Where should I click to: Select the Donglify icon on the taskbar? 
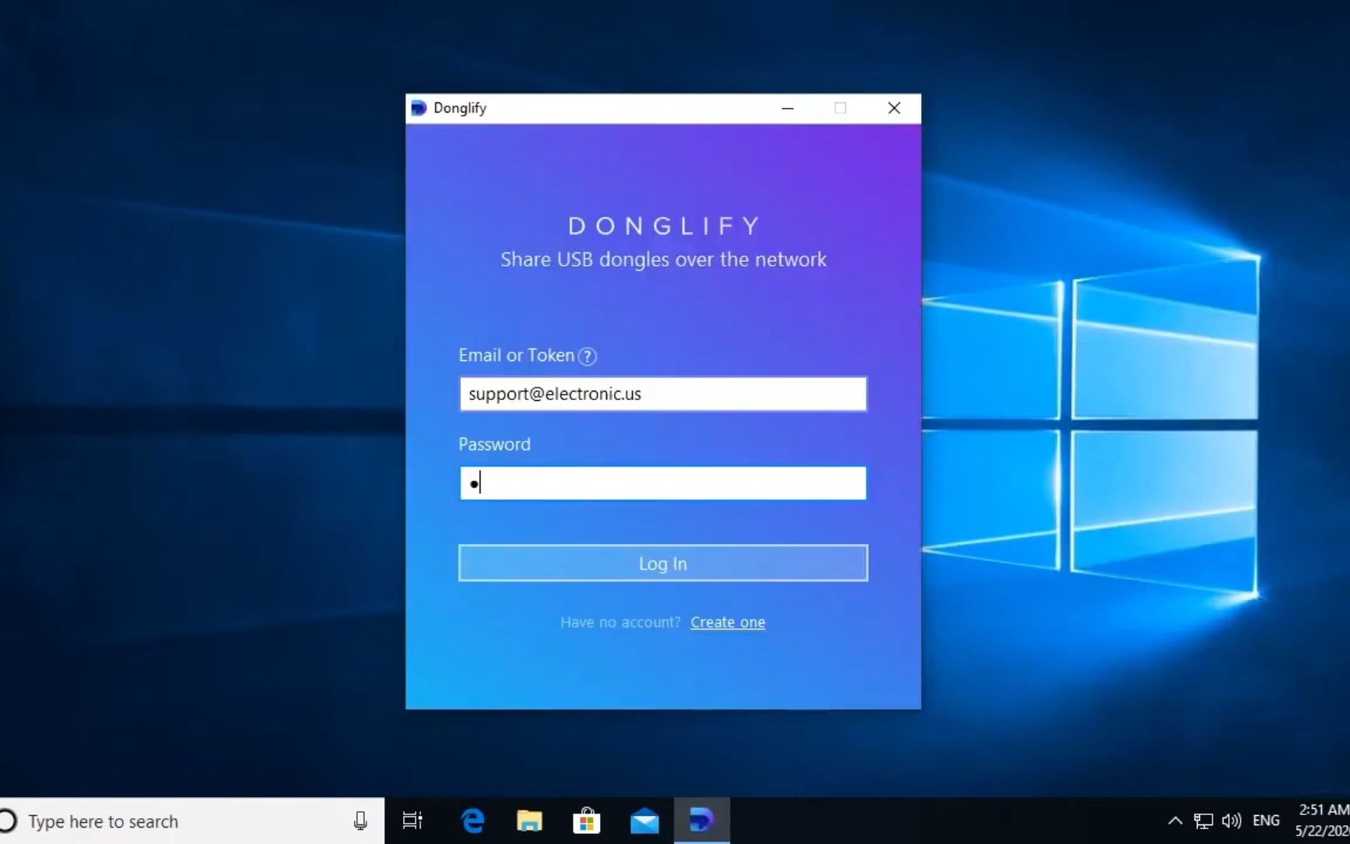(x=701, y=821)
